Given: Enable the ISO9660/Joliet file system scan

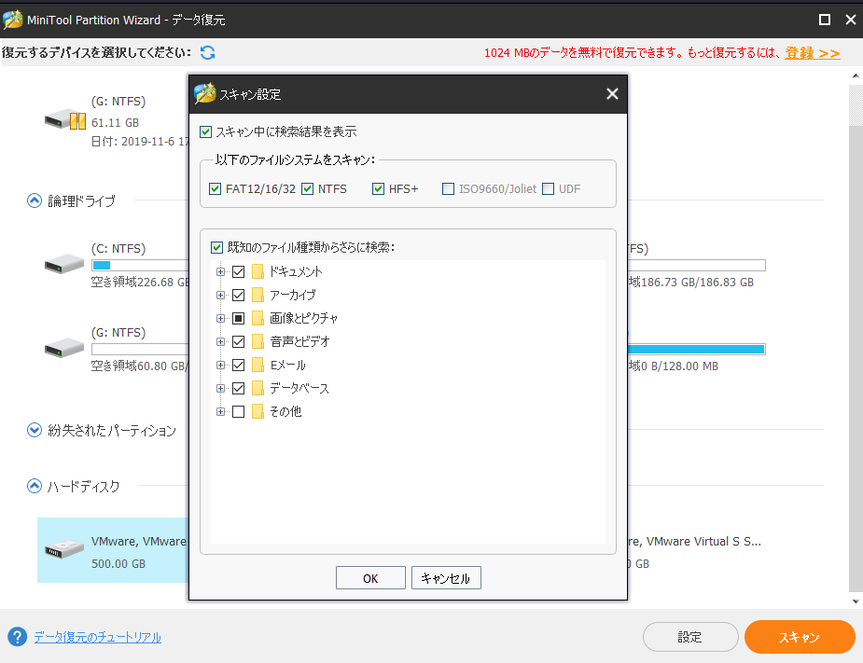Looking at the screenshot, I should point(448,188).
